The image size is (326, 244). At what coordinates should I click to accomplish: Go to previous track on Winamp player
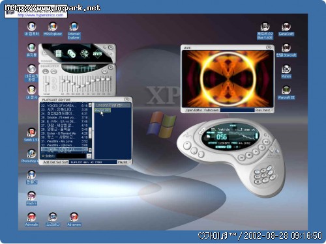pyautogui.click(x=241, y=157)
